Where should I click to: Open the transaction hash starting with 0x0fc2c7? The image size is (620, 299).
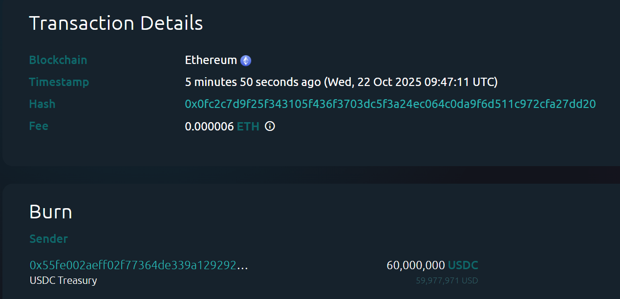(x=389, y=104)
